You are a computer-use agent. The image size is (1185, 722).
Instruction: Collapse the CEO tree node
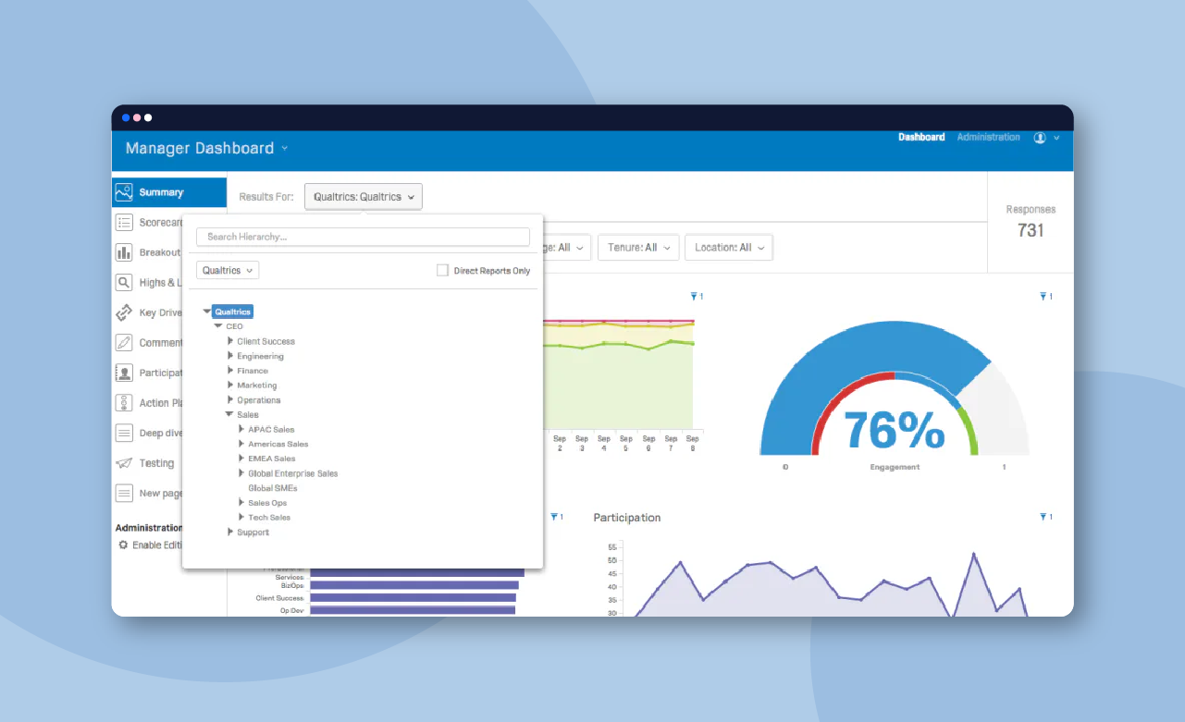(218, 326)
